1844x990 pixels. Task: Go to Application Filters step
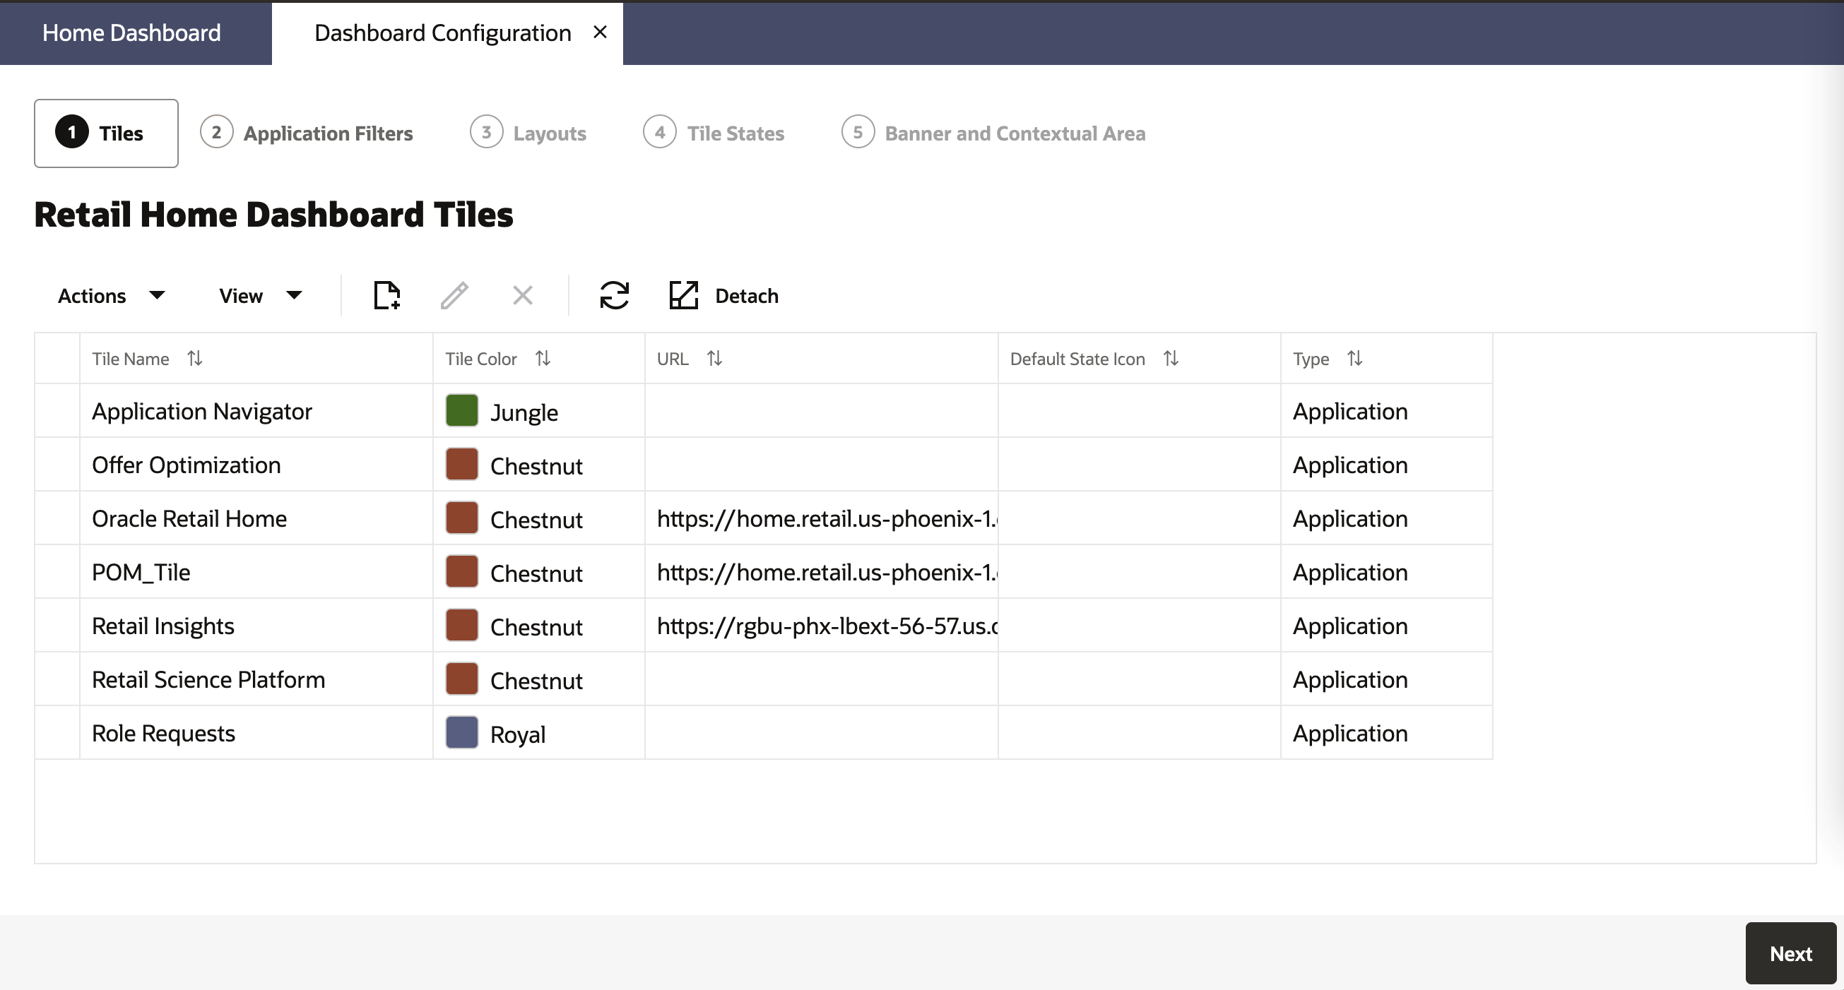tap(307, 133)
